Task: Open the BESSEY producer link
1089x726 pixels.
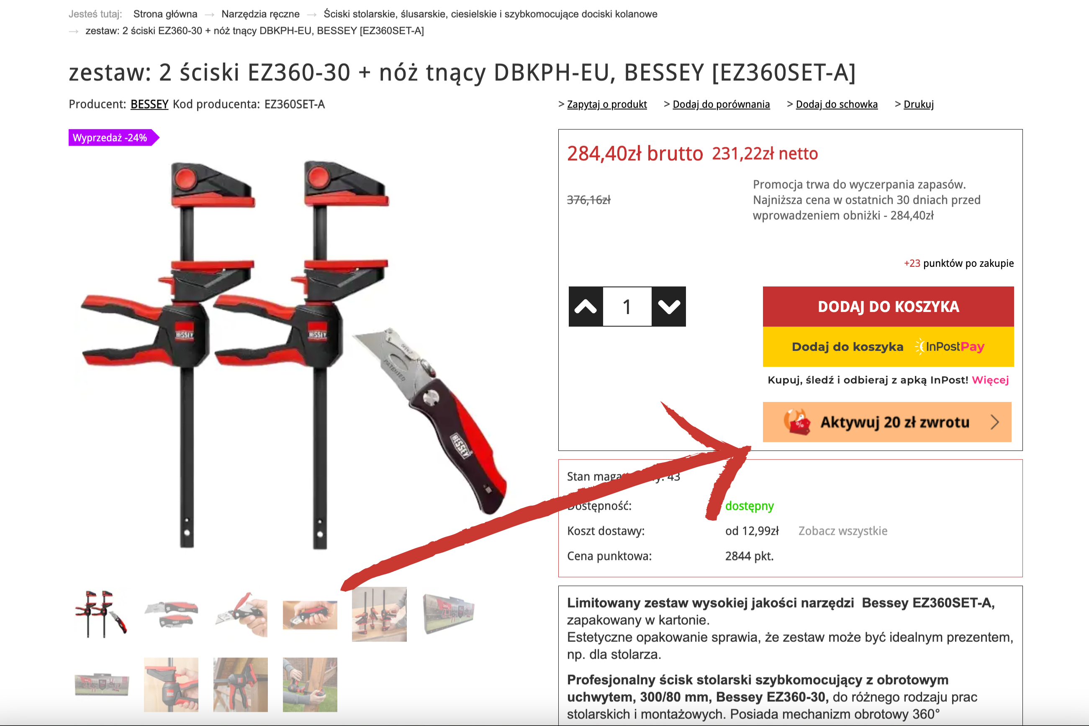Action: (149, 104)
